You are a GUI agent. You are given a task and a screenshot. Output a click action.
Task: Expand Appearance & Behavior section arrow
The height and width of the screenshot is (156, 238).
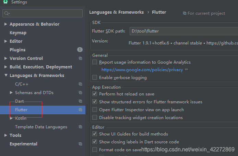tap(6, 24)
